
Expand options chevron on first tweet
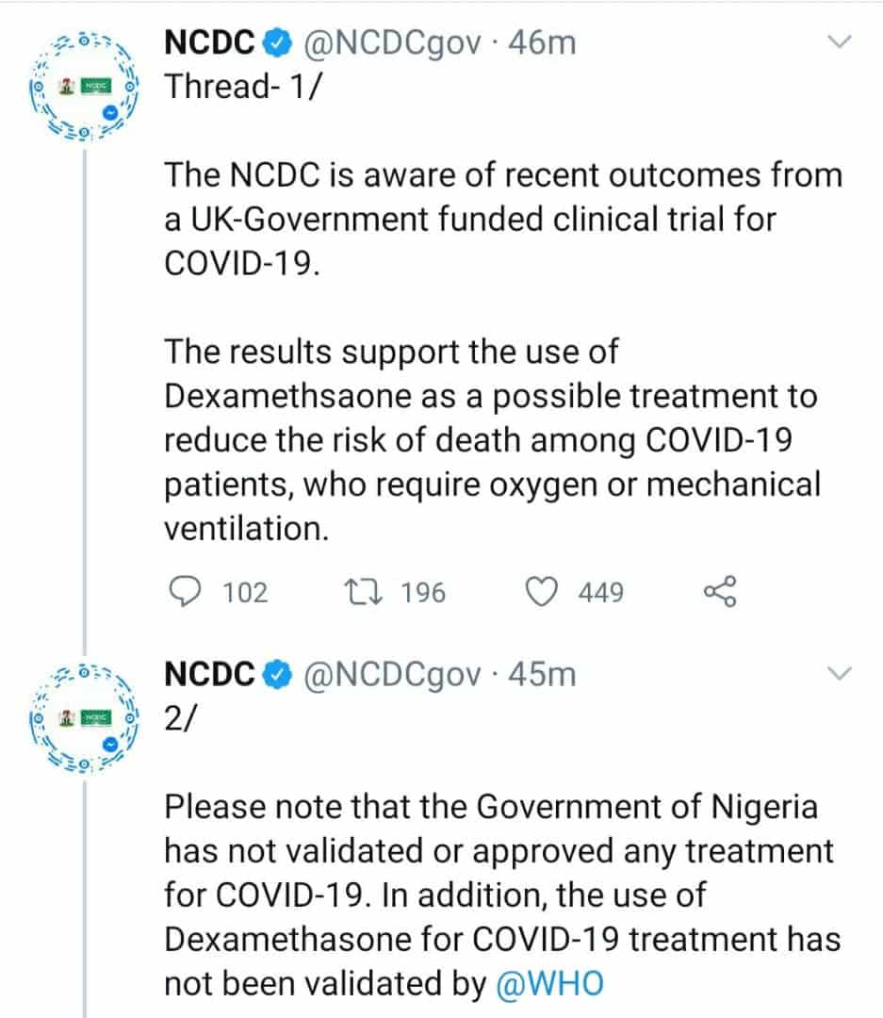838,41
